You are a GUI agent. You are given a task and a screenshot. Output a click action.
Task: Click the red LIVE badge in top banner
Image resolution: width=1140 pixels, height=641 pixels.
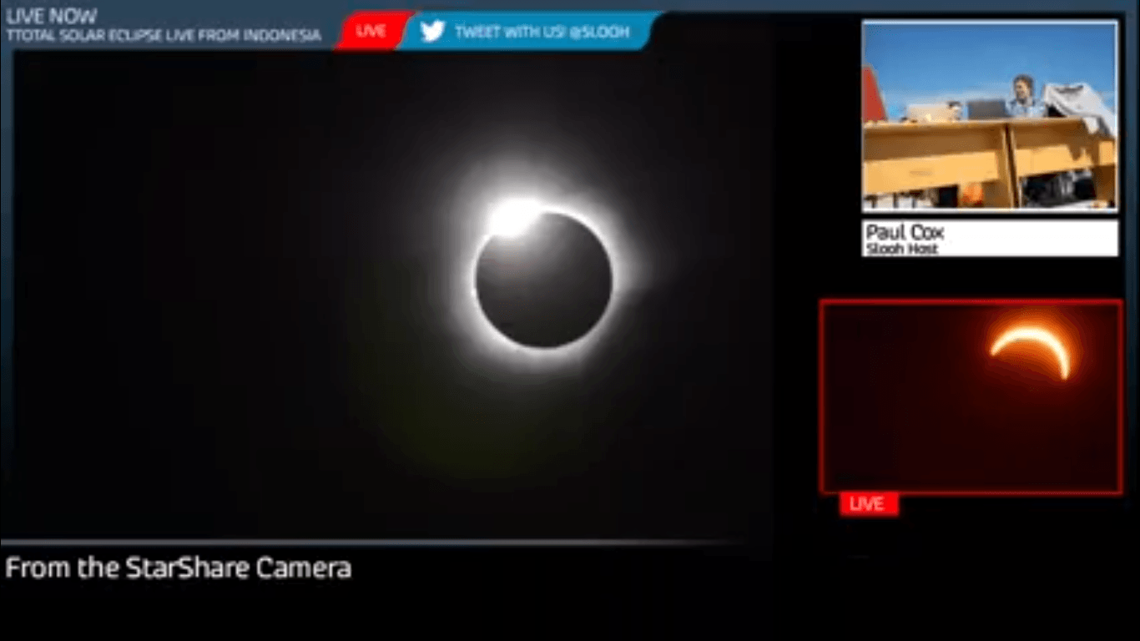tap(371, 32)
